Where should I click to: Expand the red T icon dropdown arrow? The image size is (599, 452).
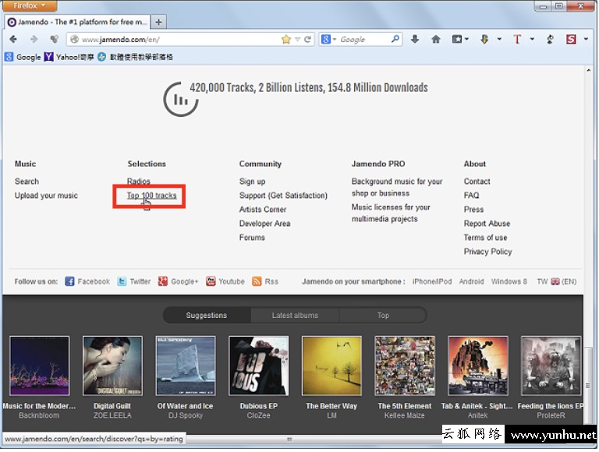point(532,39)
